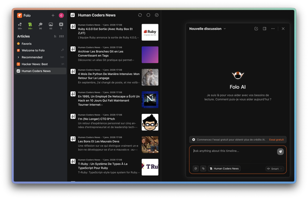The image size is (308, 199).
Task: Click the monkey photo thumbnail
Action: click(150, 77)
